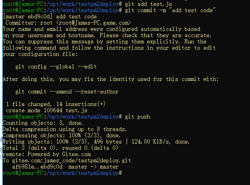Click the 'Writing objects' 124.00 KiB/s line
This screenshot has width=250, height=185.
pos(96,142)
